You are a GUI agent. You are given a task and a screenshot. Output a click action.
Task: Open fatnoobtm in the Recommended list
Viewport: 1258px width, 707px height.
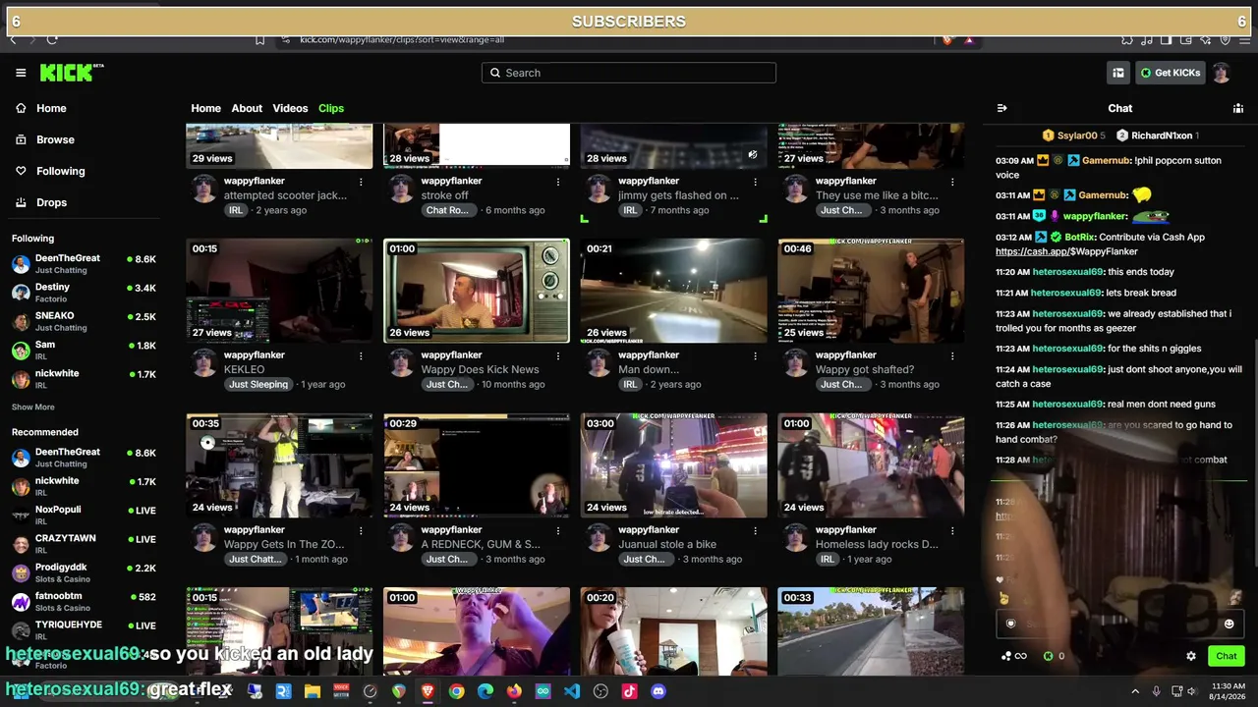85,601
